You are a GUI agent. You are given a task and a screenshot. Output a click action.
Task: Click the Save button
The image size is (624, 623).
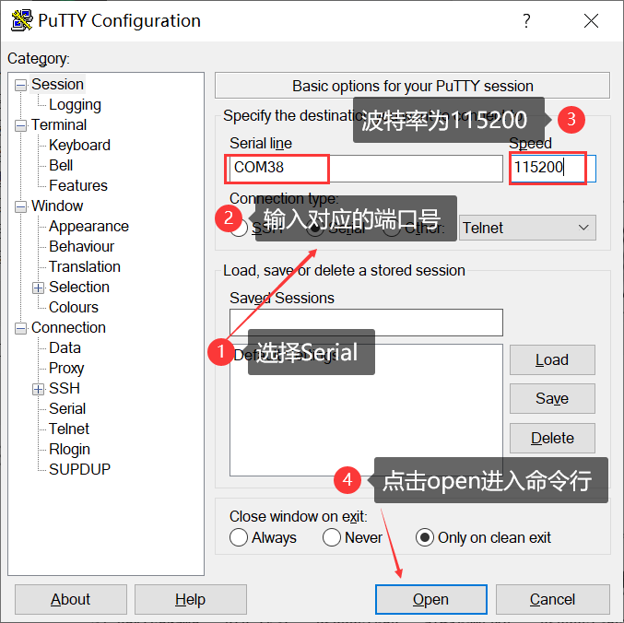click(x=552, y=399)
